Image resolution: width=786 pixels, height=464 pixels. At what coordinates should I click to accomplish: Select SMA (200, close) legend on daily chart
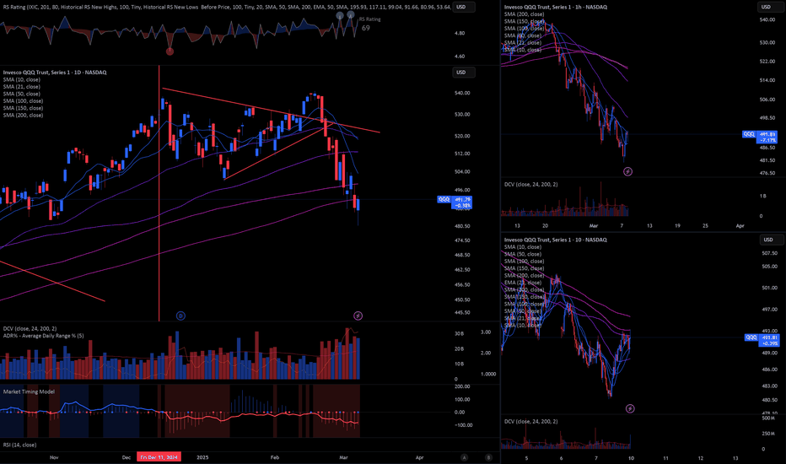[x=23, y=116]
